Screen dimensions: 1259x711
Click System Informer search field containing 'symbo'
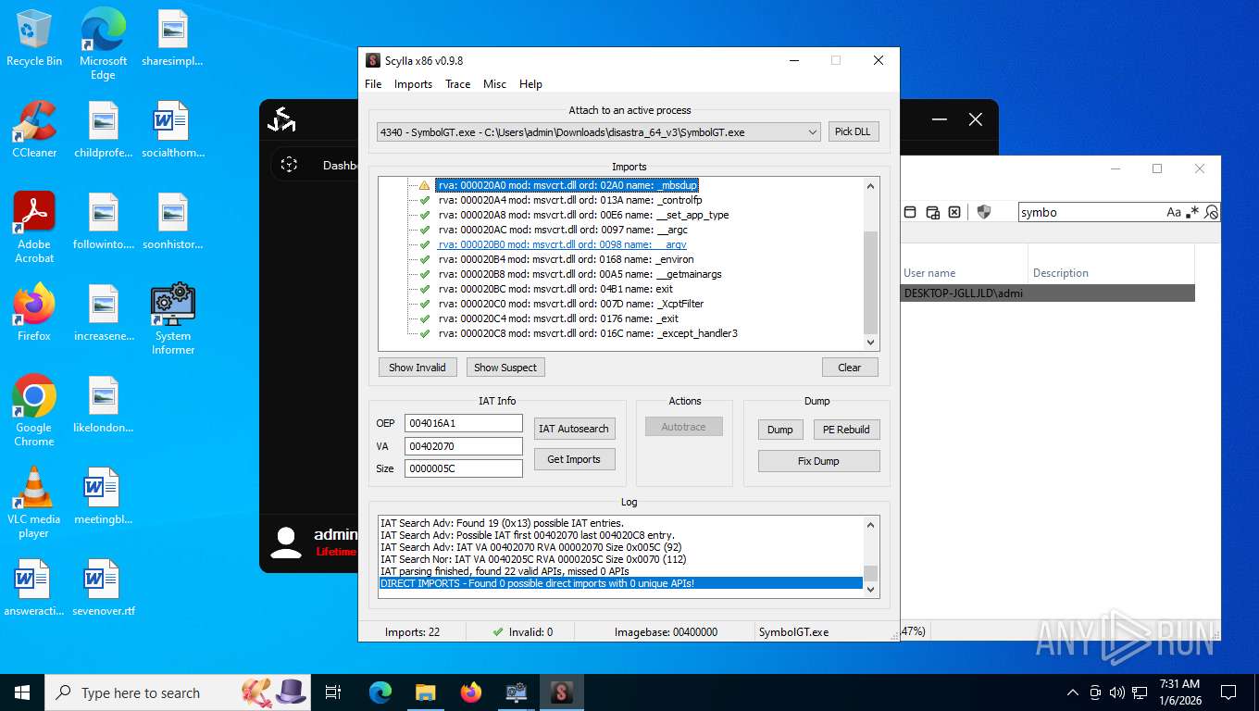pos(1091,212)
